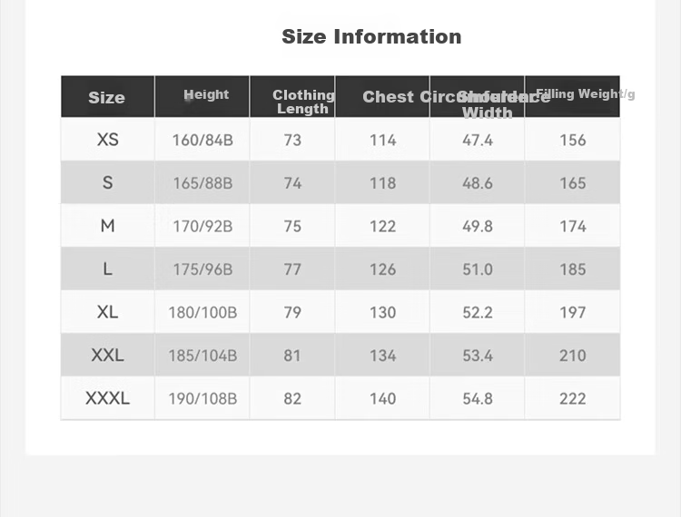Select the S size row label
Screen dimensions: 681x517
pyautogui.click(x=108, y=182)
